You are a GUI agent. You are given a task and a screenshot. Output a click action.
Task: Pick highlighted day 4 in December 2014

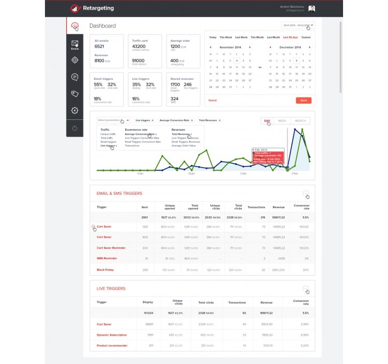point(296,60)
